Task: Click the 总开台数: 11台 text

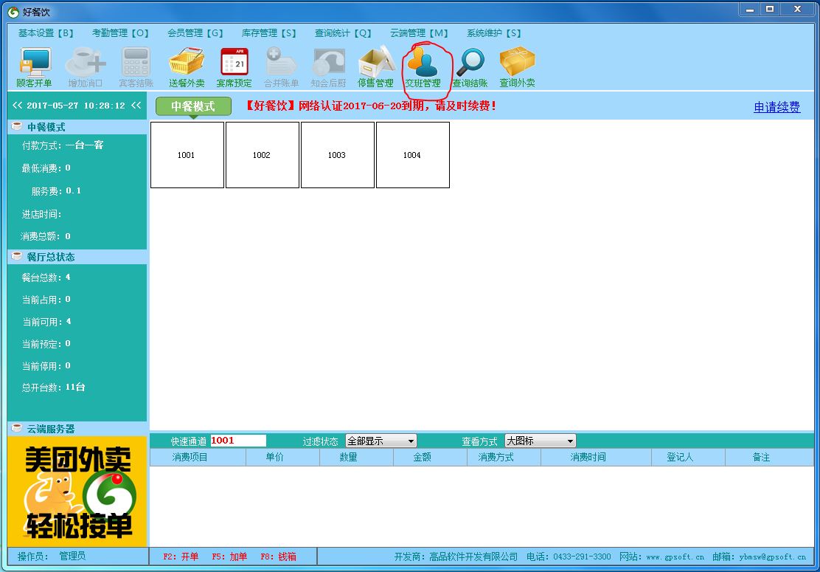Action: [x=53, y=387]
